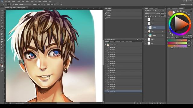The image size is (193, 108).
Task: Toggle lock position in Layers panel
Action: [153, 16]
